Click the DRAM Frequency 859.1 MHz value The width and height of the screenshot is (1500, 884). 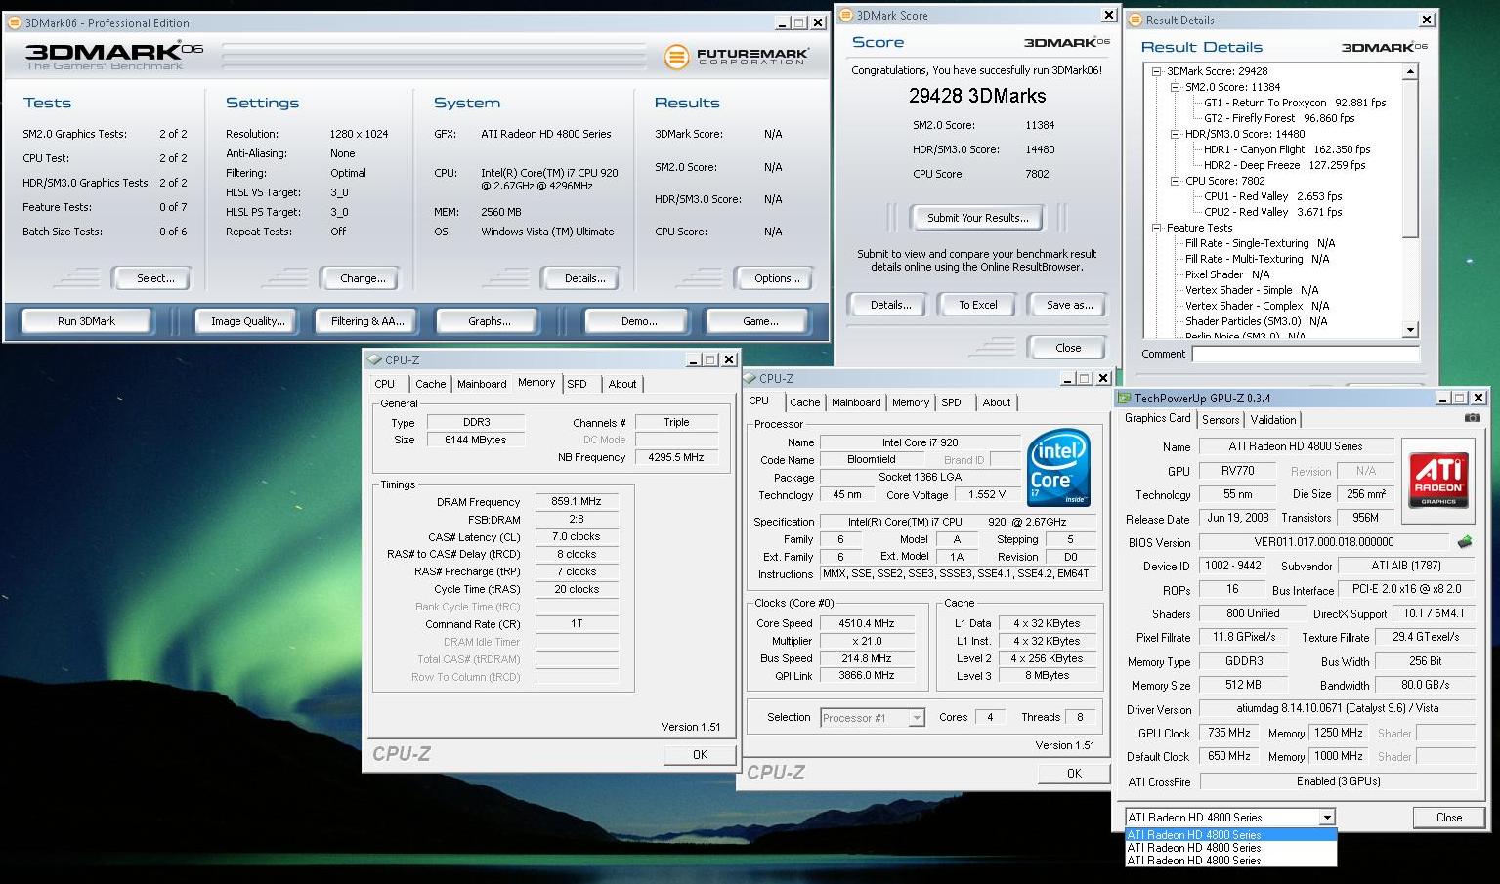point(577,502)
